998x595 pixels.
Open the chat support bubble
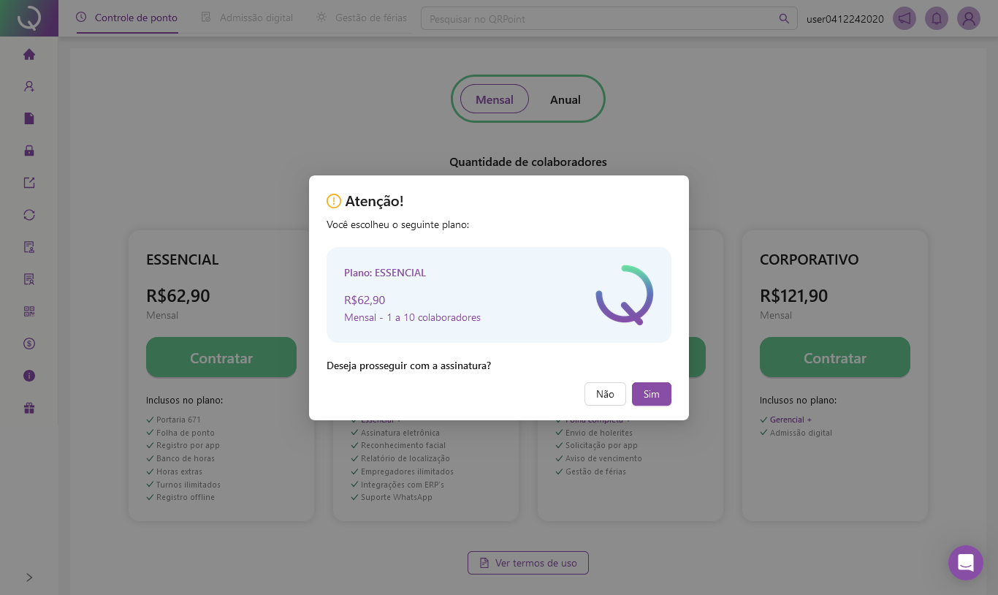(x=966, y=563)
